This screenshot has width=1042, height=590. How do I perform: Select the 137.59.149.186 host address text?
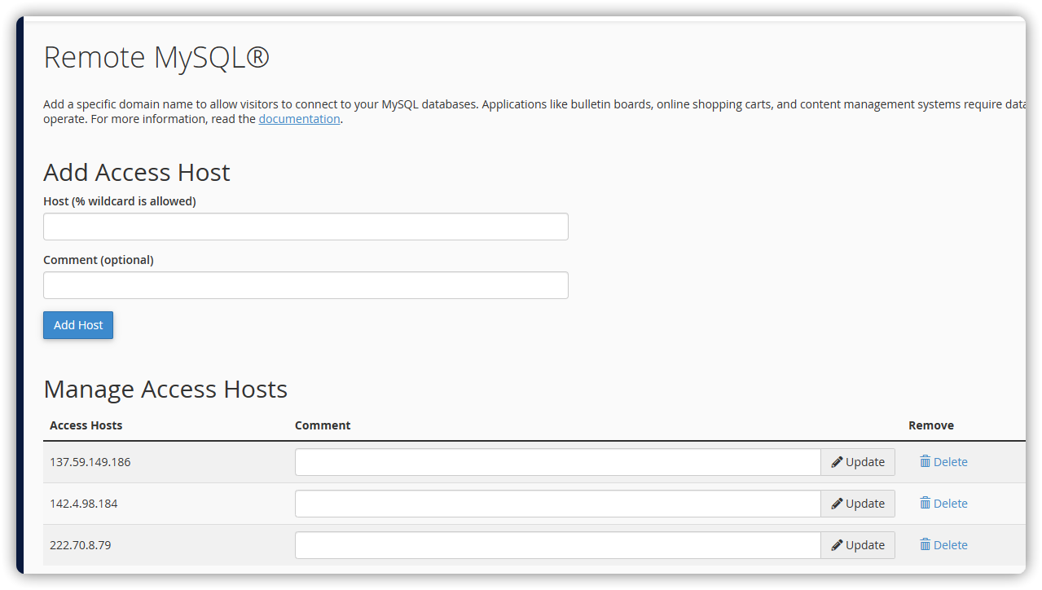90,462
